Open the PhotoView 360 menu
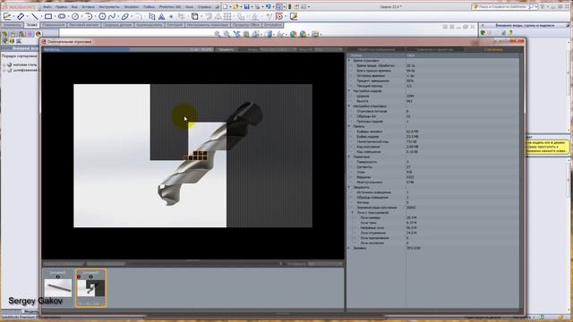The width and height of the screenshot is (573, 322). [x=169, y=6]
